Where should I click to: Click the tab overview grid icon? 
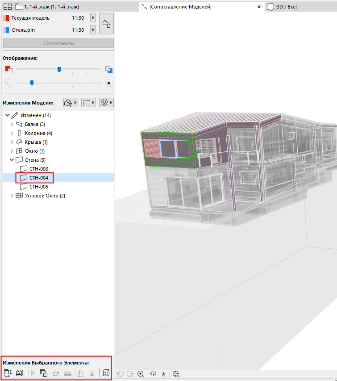coord(8,7)
